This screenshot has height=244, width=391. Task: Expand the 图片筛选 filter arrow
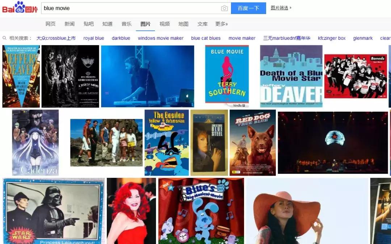tap(291, 8)
